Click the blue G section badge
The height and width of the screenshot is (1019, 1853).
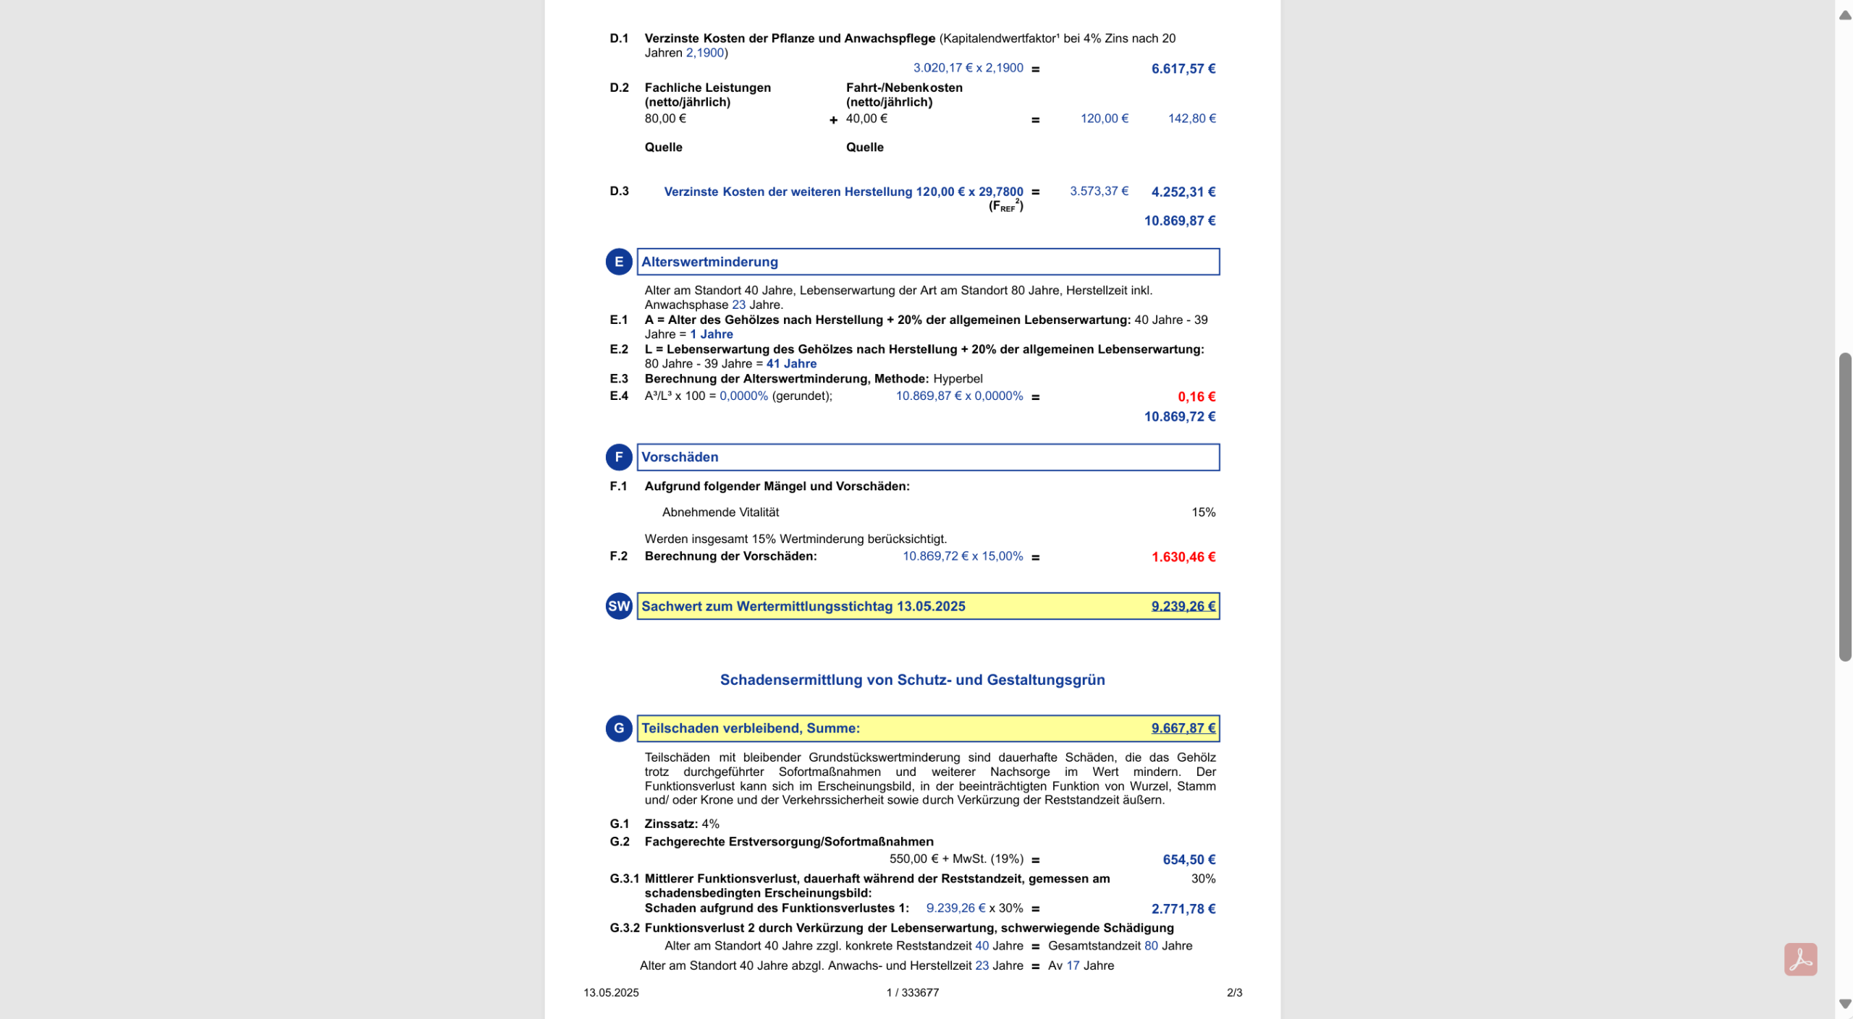(x=619, y=728)
